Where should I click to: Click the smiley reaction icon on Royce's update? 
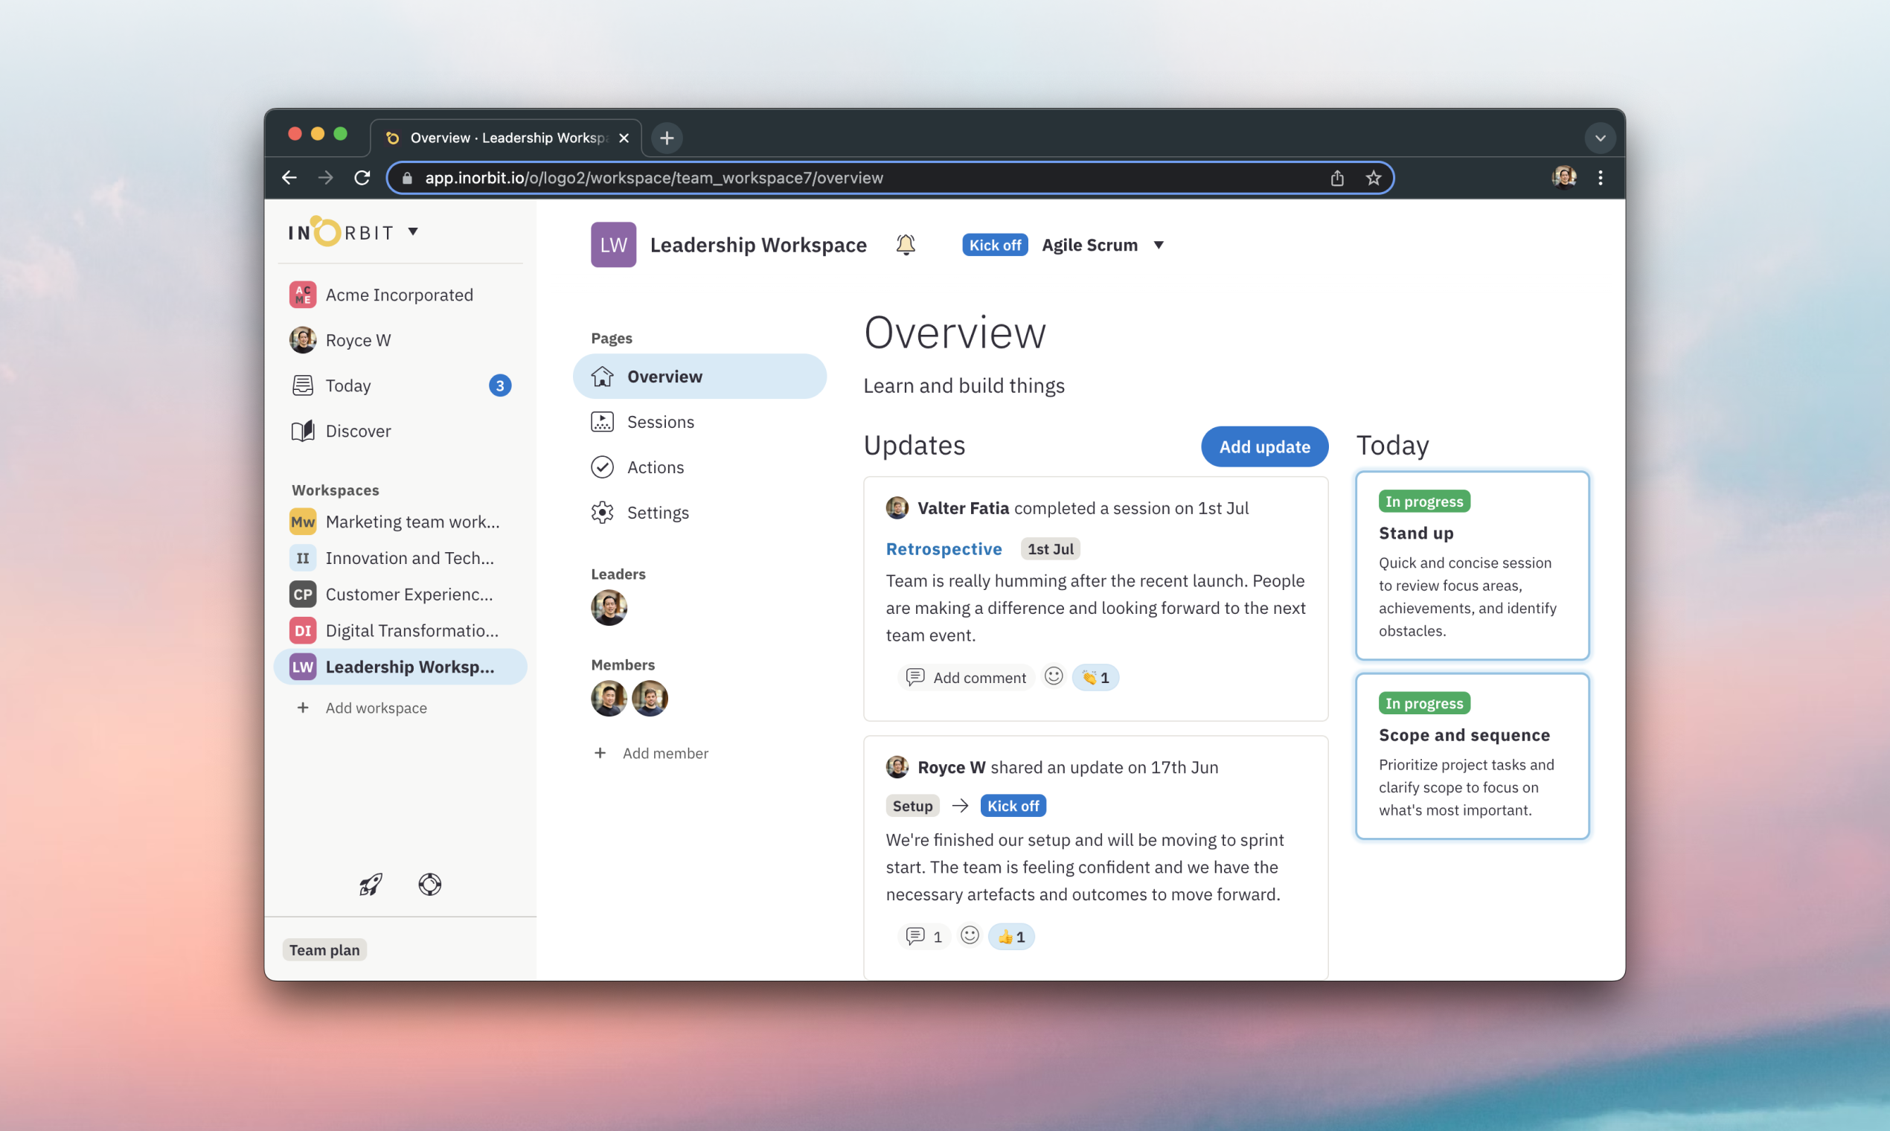click(x=970, y=935)
